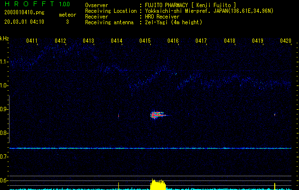Image resolution: width=299 pixels, height=190 pixels.
Task: Click the horizontal carrier line near 0.74 kHz
Action: (x=150, y=148)
